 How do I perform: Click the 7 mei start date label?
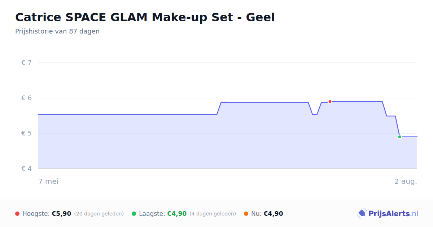(48, 181)
